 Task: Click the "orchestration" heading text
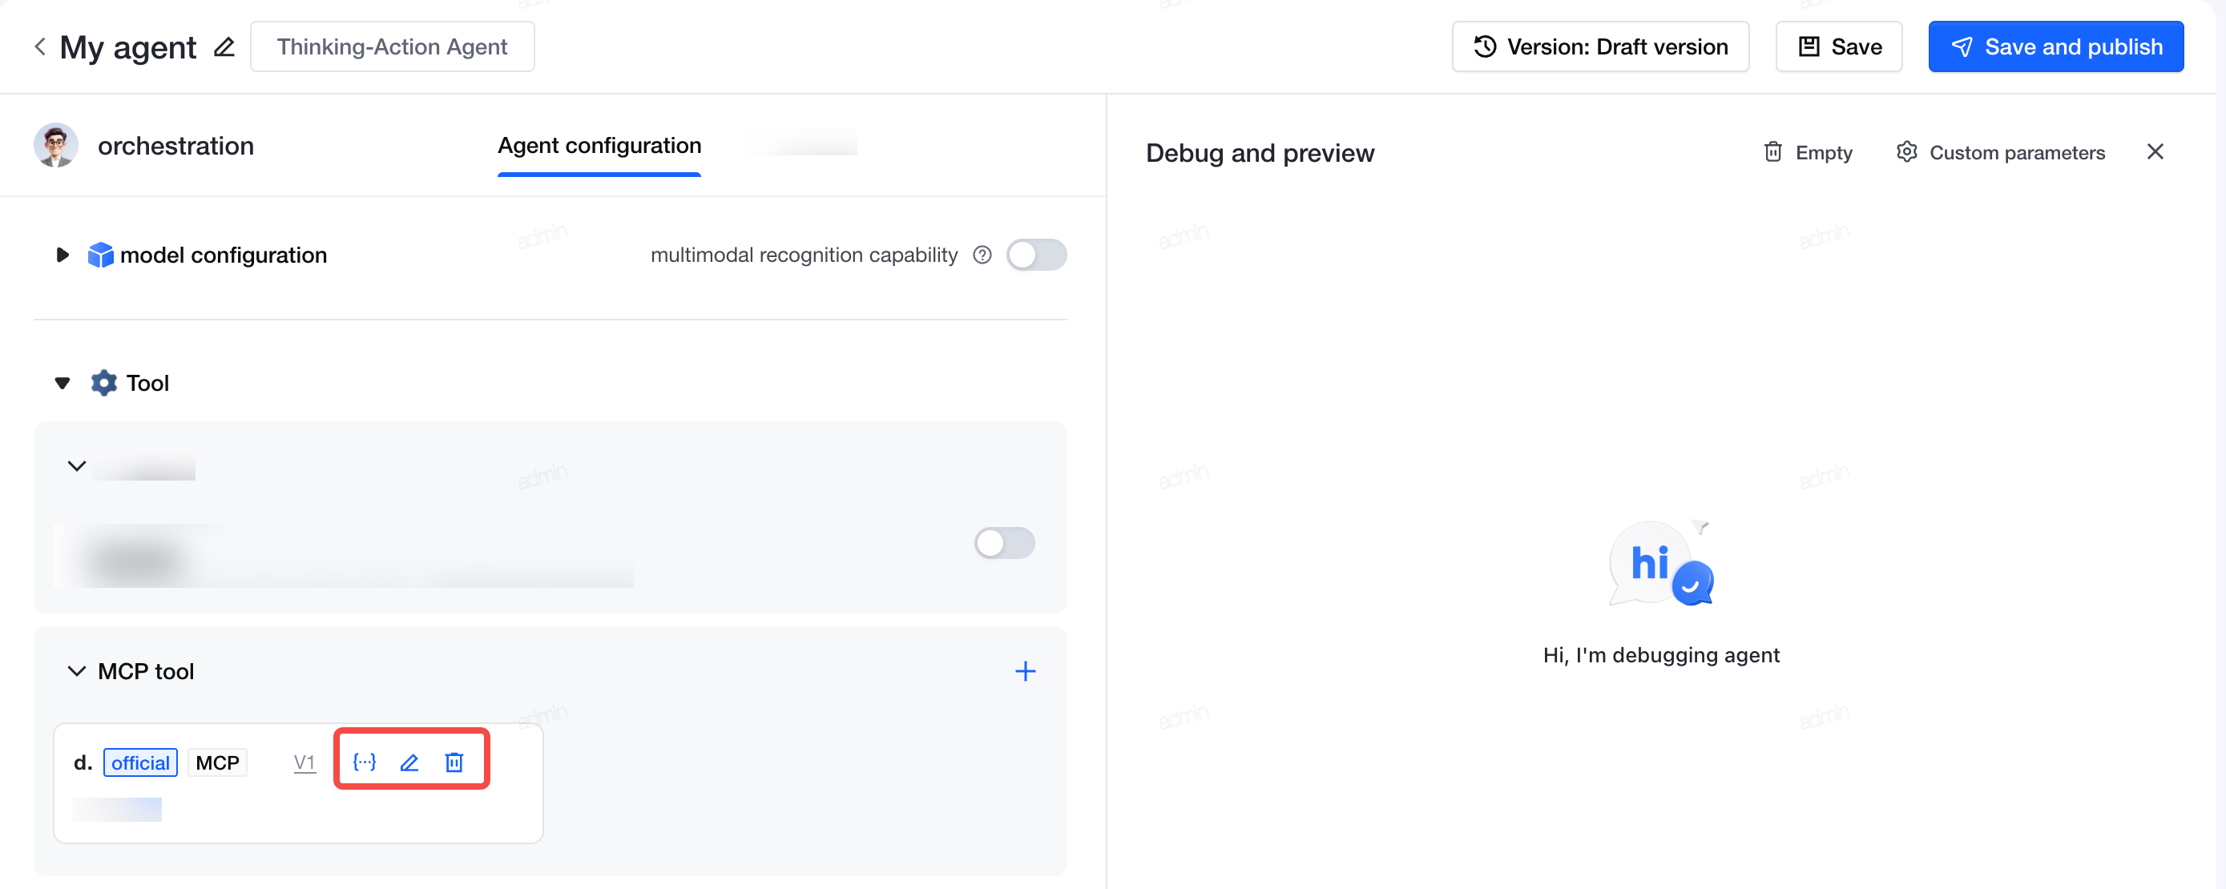pyautogui.click(x=175, y=145)
